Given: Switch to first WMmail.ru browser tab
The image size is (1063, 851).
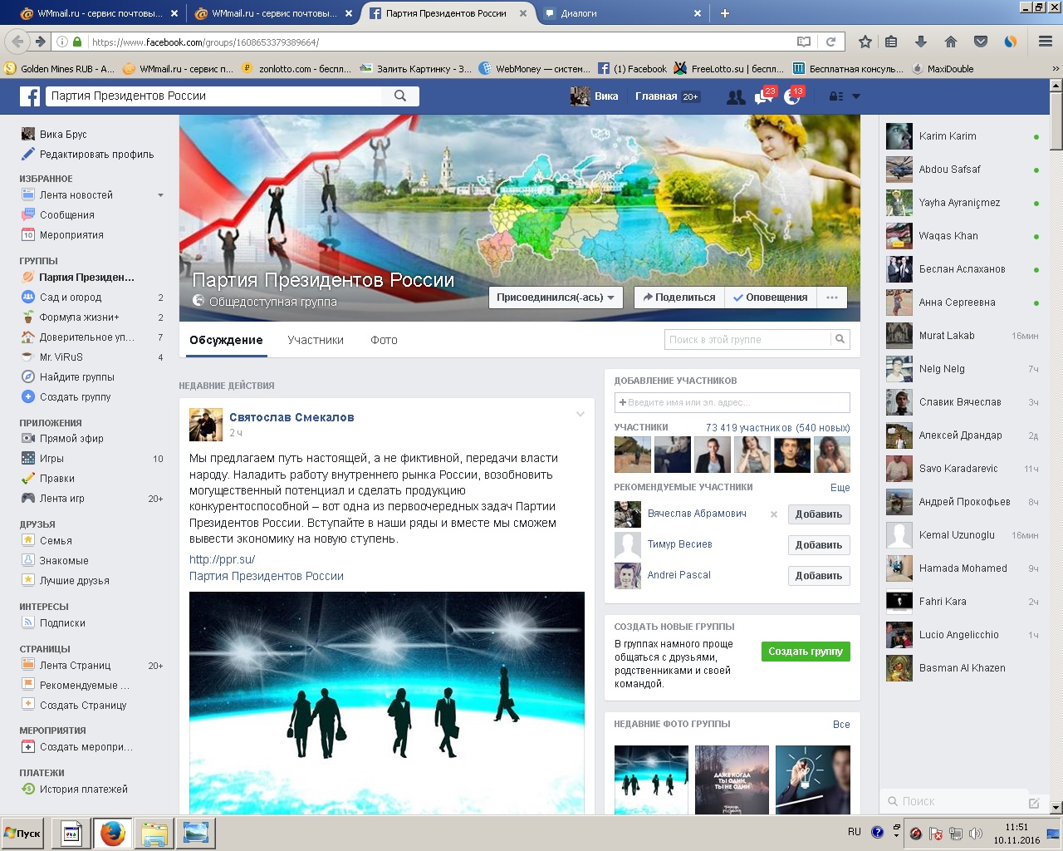Looking at the screenshot, I should [99, 13].
